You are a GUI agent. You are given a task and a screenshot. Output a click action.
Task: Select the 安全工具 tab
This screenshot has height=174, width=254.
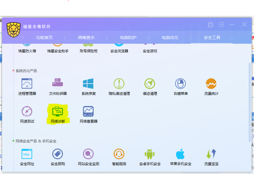click(212, 38)
